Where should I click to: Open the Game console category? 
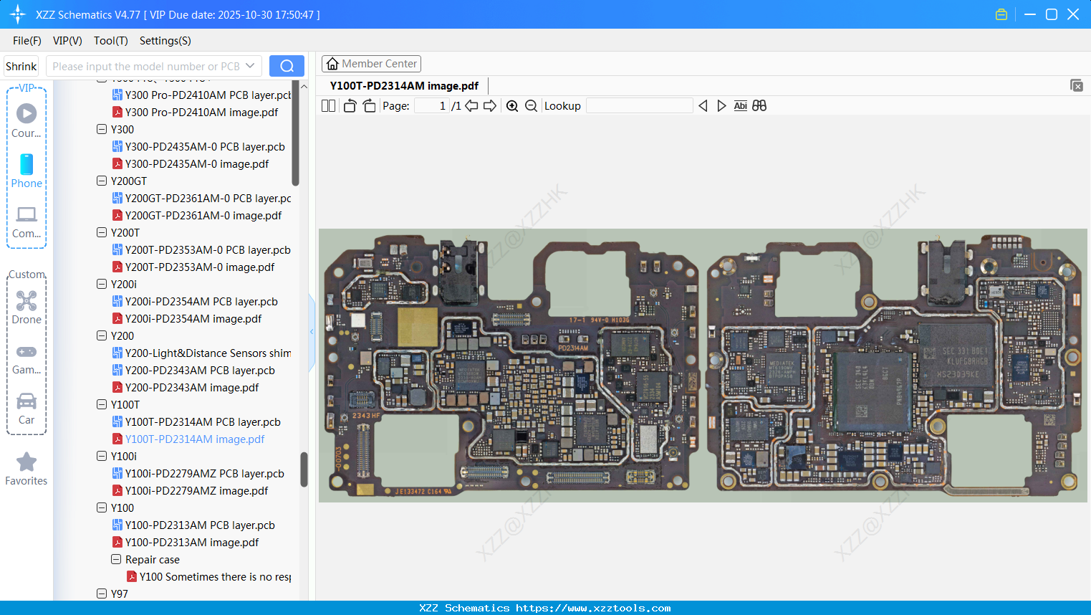click(27, 360)
